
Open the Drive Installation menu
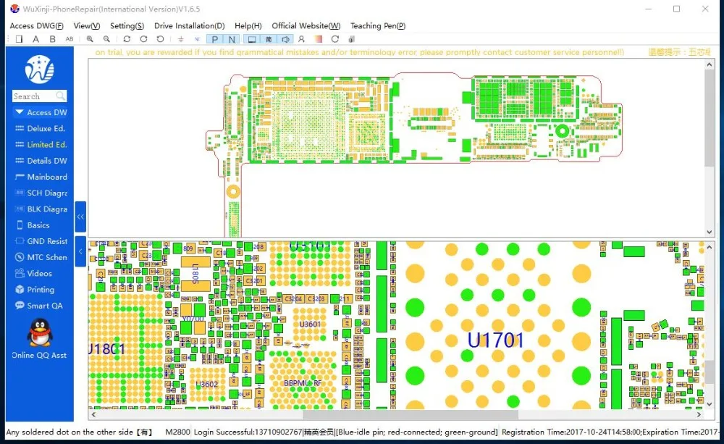(189, 26)
